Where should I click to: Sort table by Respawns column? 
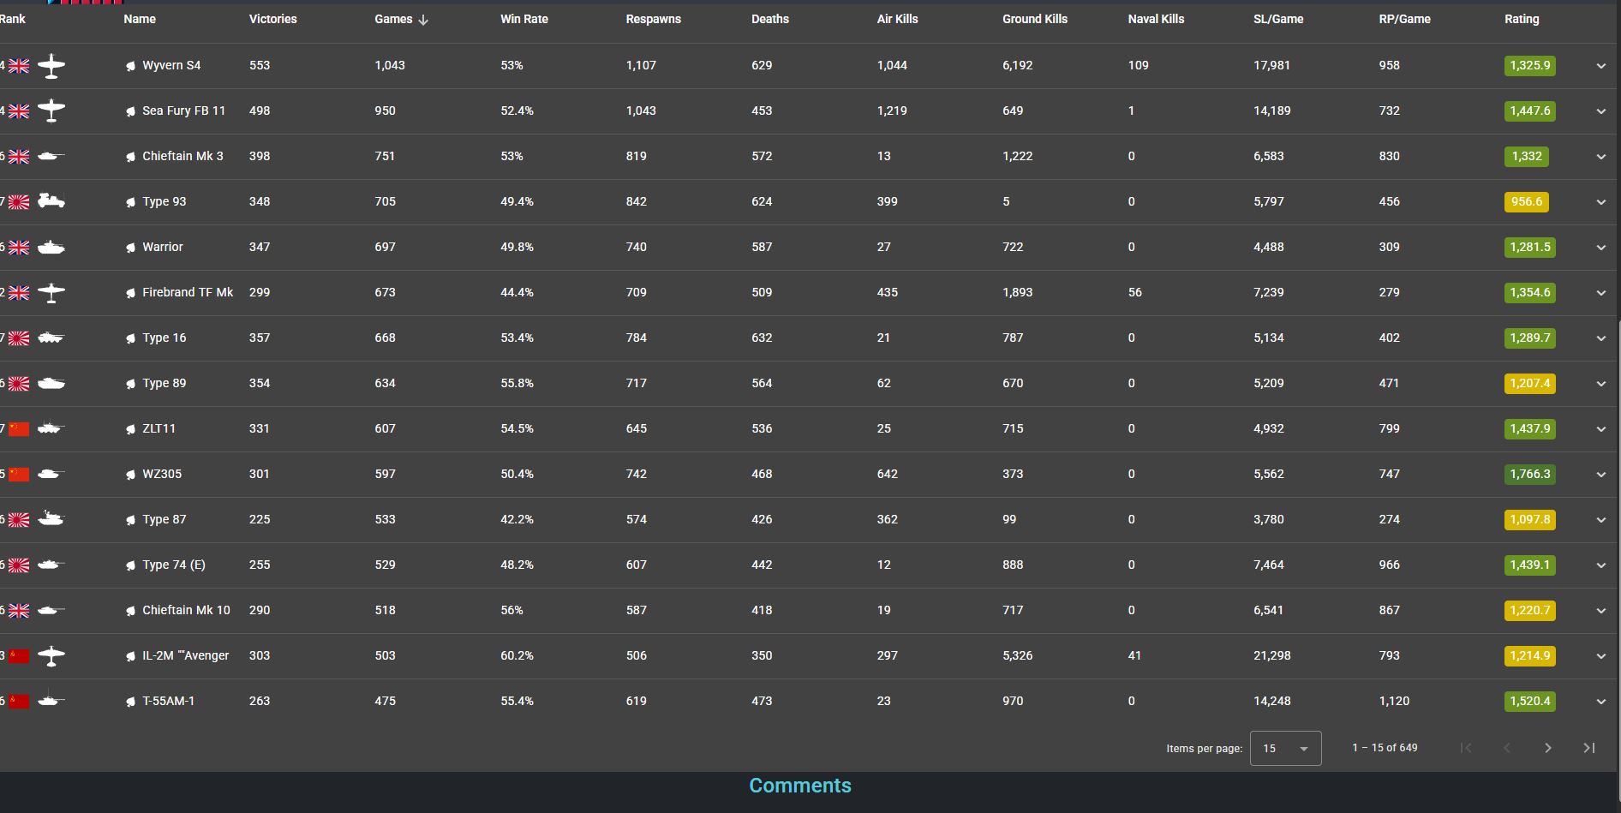pyautogui.click(x=654, y=19)
